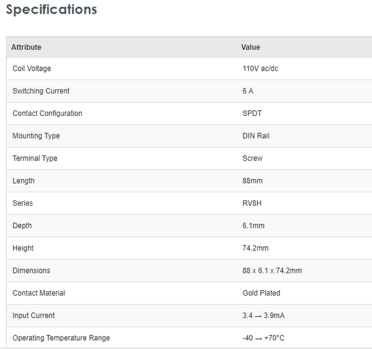Click the Value column header
The image size is (372, 349).
(250, 47)
